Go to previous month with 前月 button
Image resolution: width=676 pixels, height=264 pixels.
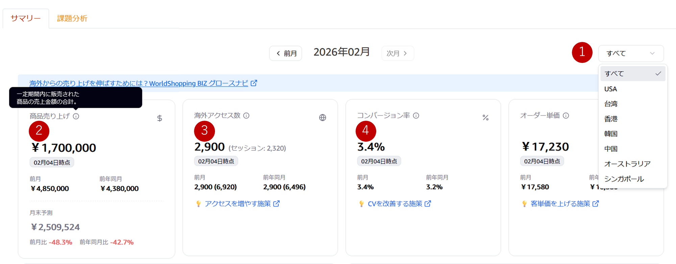(x=286, y=53)
